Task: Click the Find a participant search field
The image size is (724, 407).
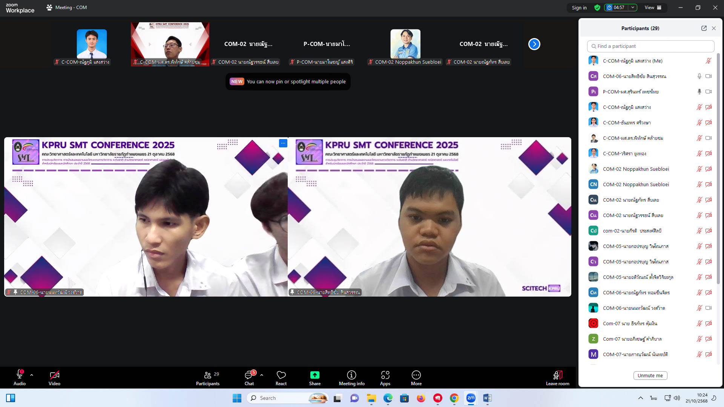Action: pos(650,46)
